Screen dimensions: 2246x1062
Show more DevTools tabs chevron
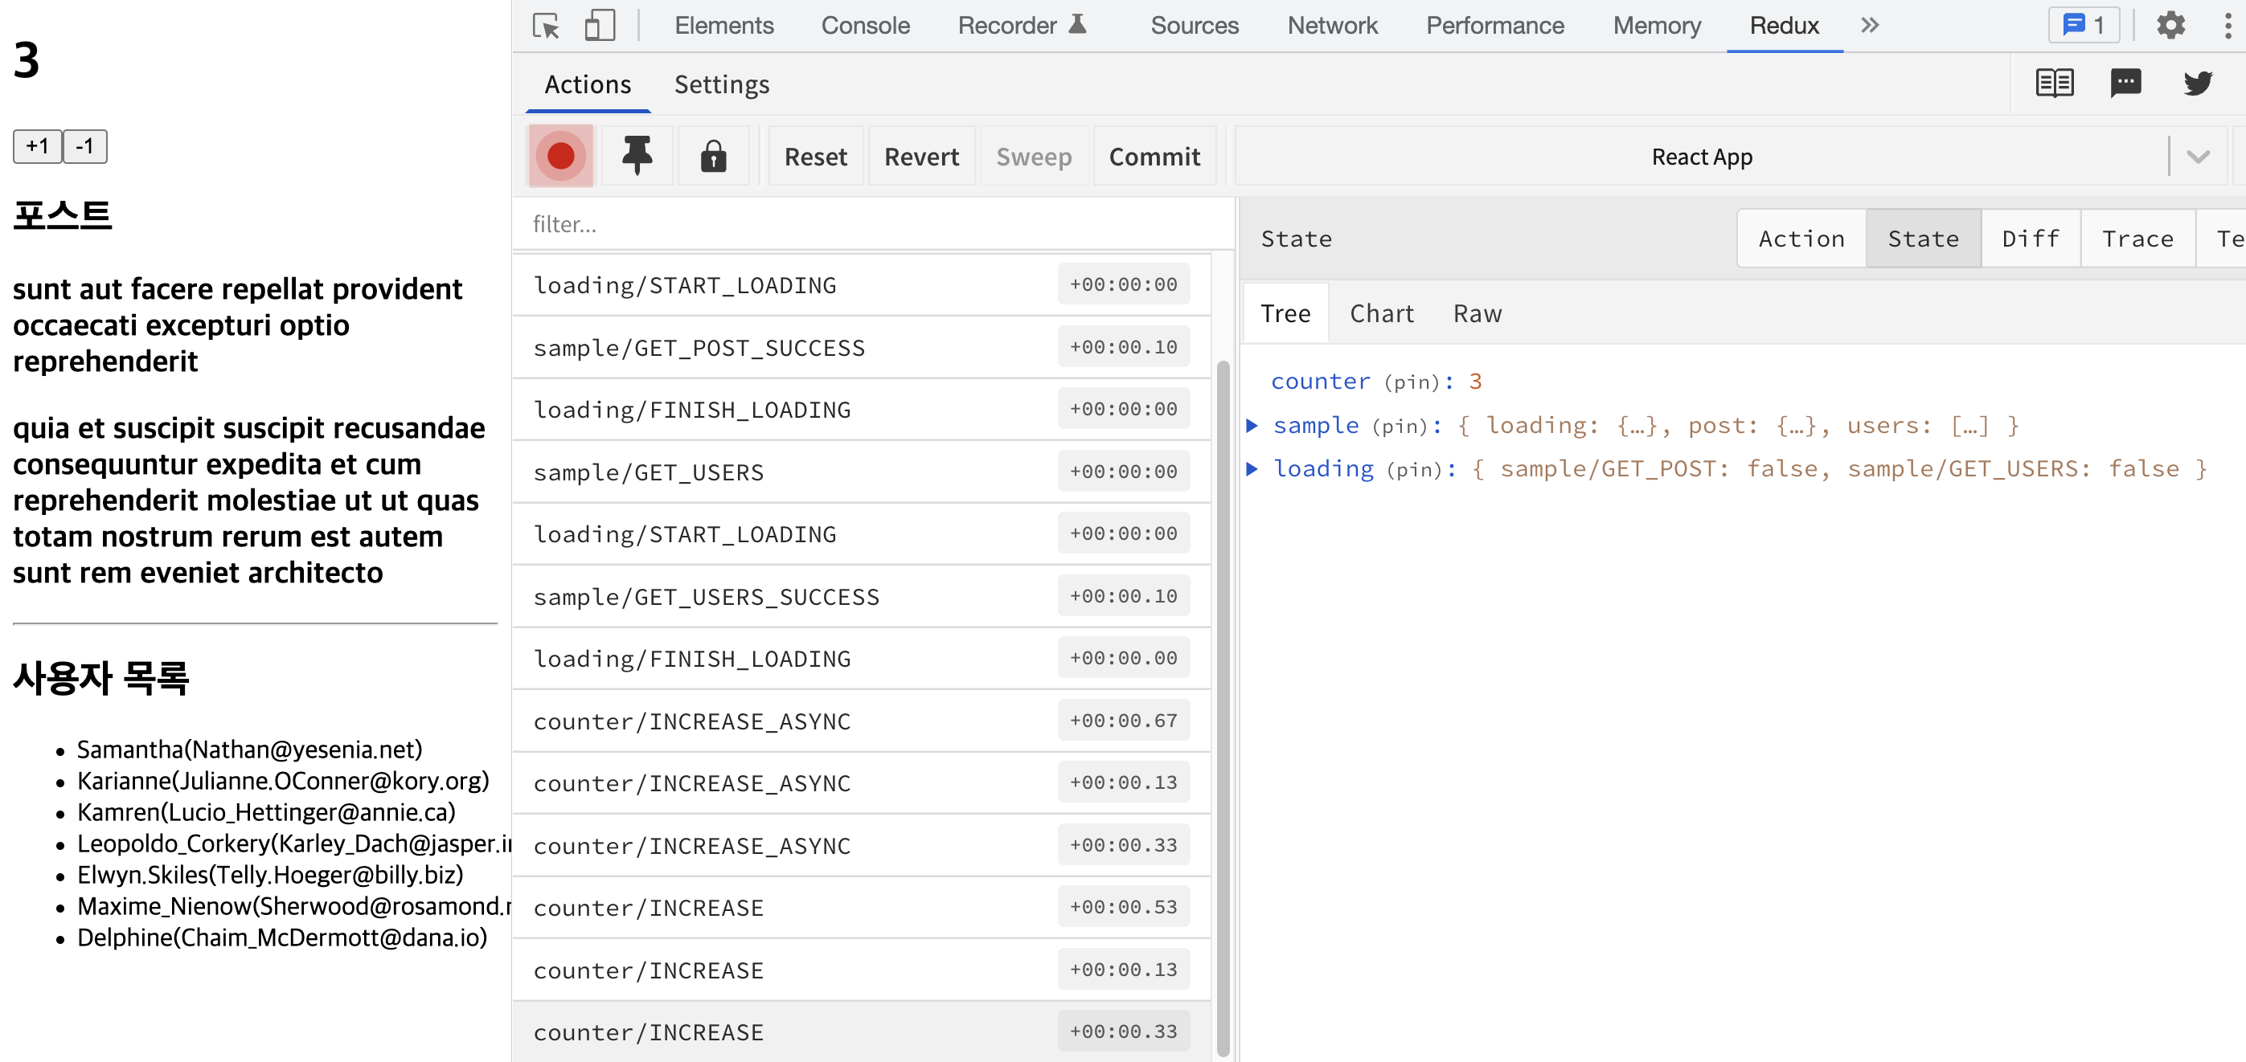click(x=1869, y=25)
